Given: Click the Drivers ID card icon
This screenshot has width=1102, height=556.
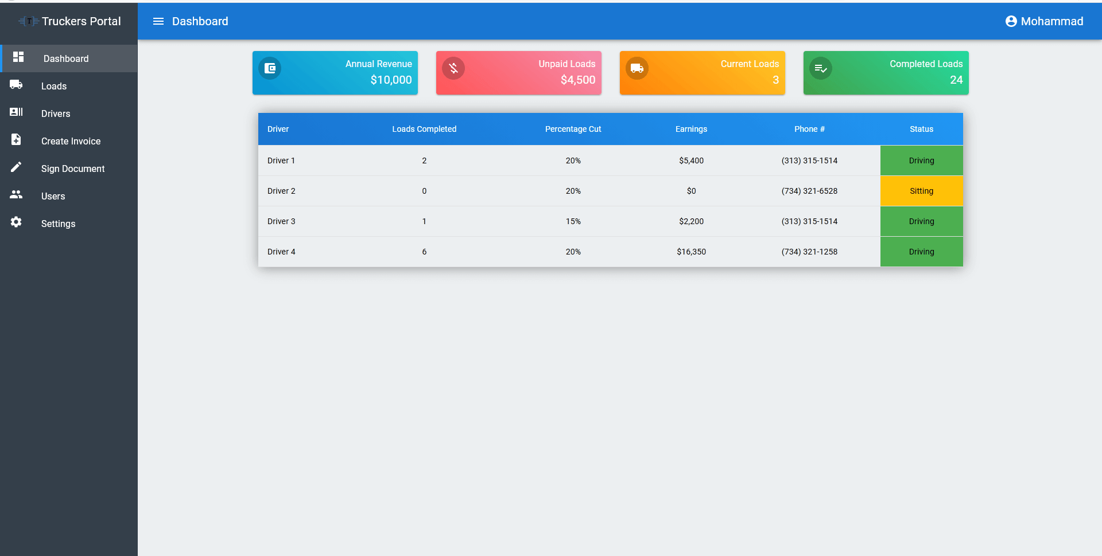Looking at the screenshot, I should [x=16, y=112].
